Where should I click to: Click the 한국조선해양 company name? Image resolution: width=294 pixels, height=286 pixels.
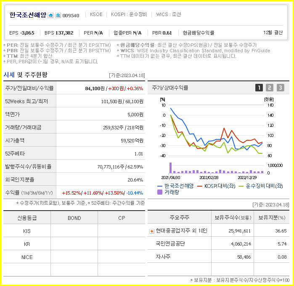pyautogui.click(x=28, y=15)
